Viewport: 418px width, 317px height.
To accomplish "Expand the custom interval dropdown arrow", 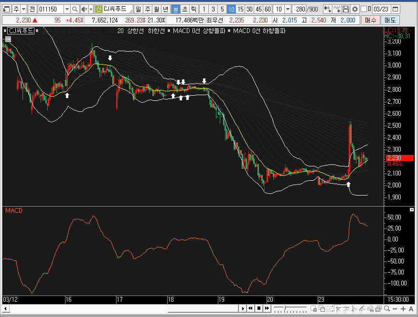I will tap(288, 10).
